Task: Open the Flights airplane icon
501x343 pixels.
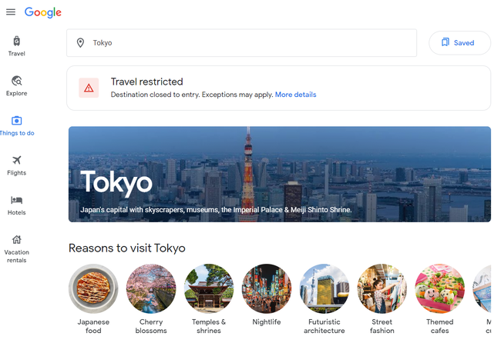Action: point(17,160)
